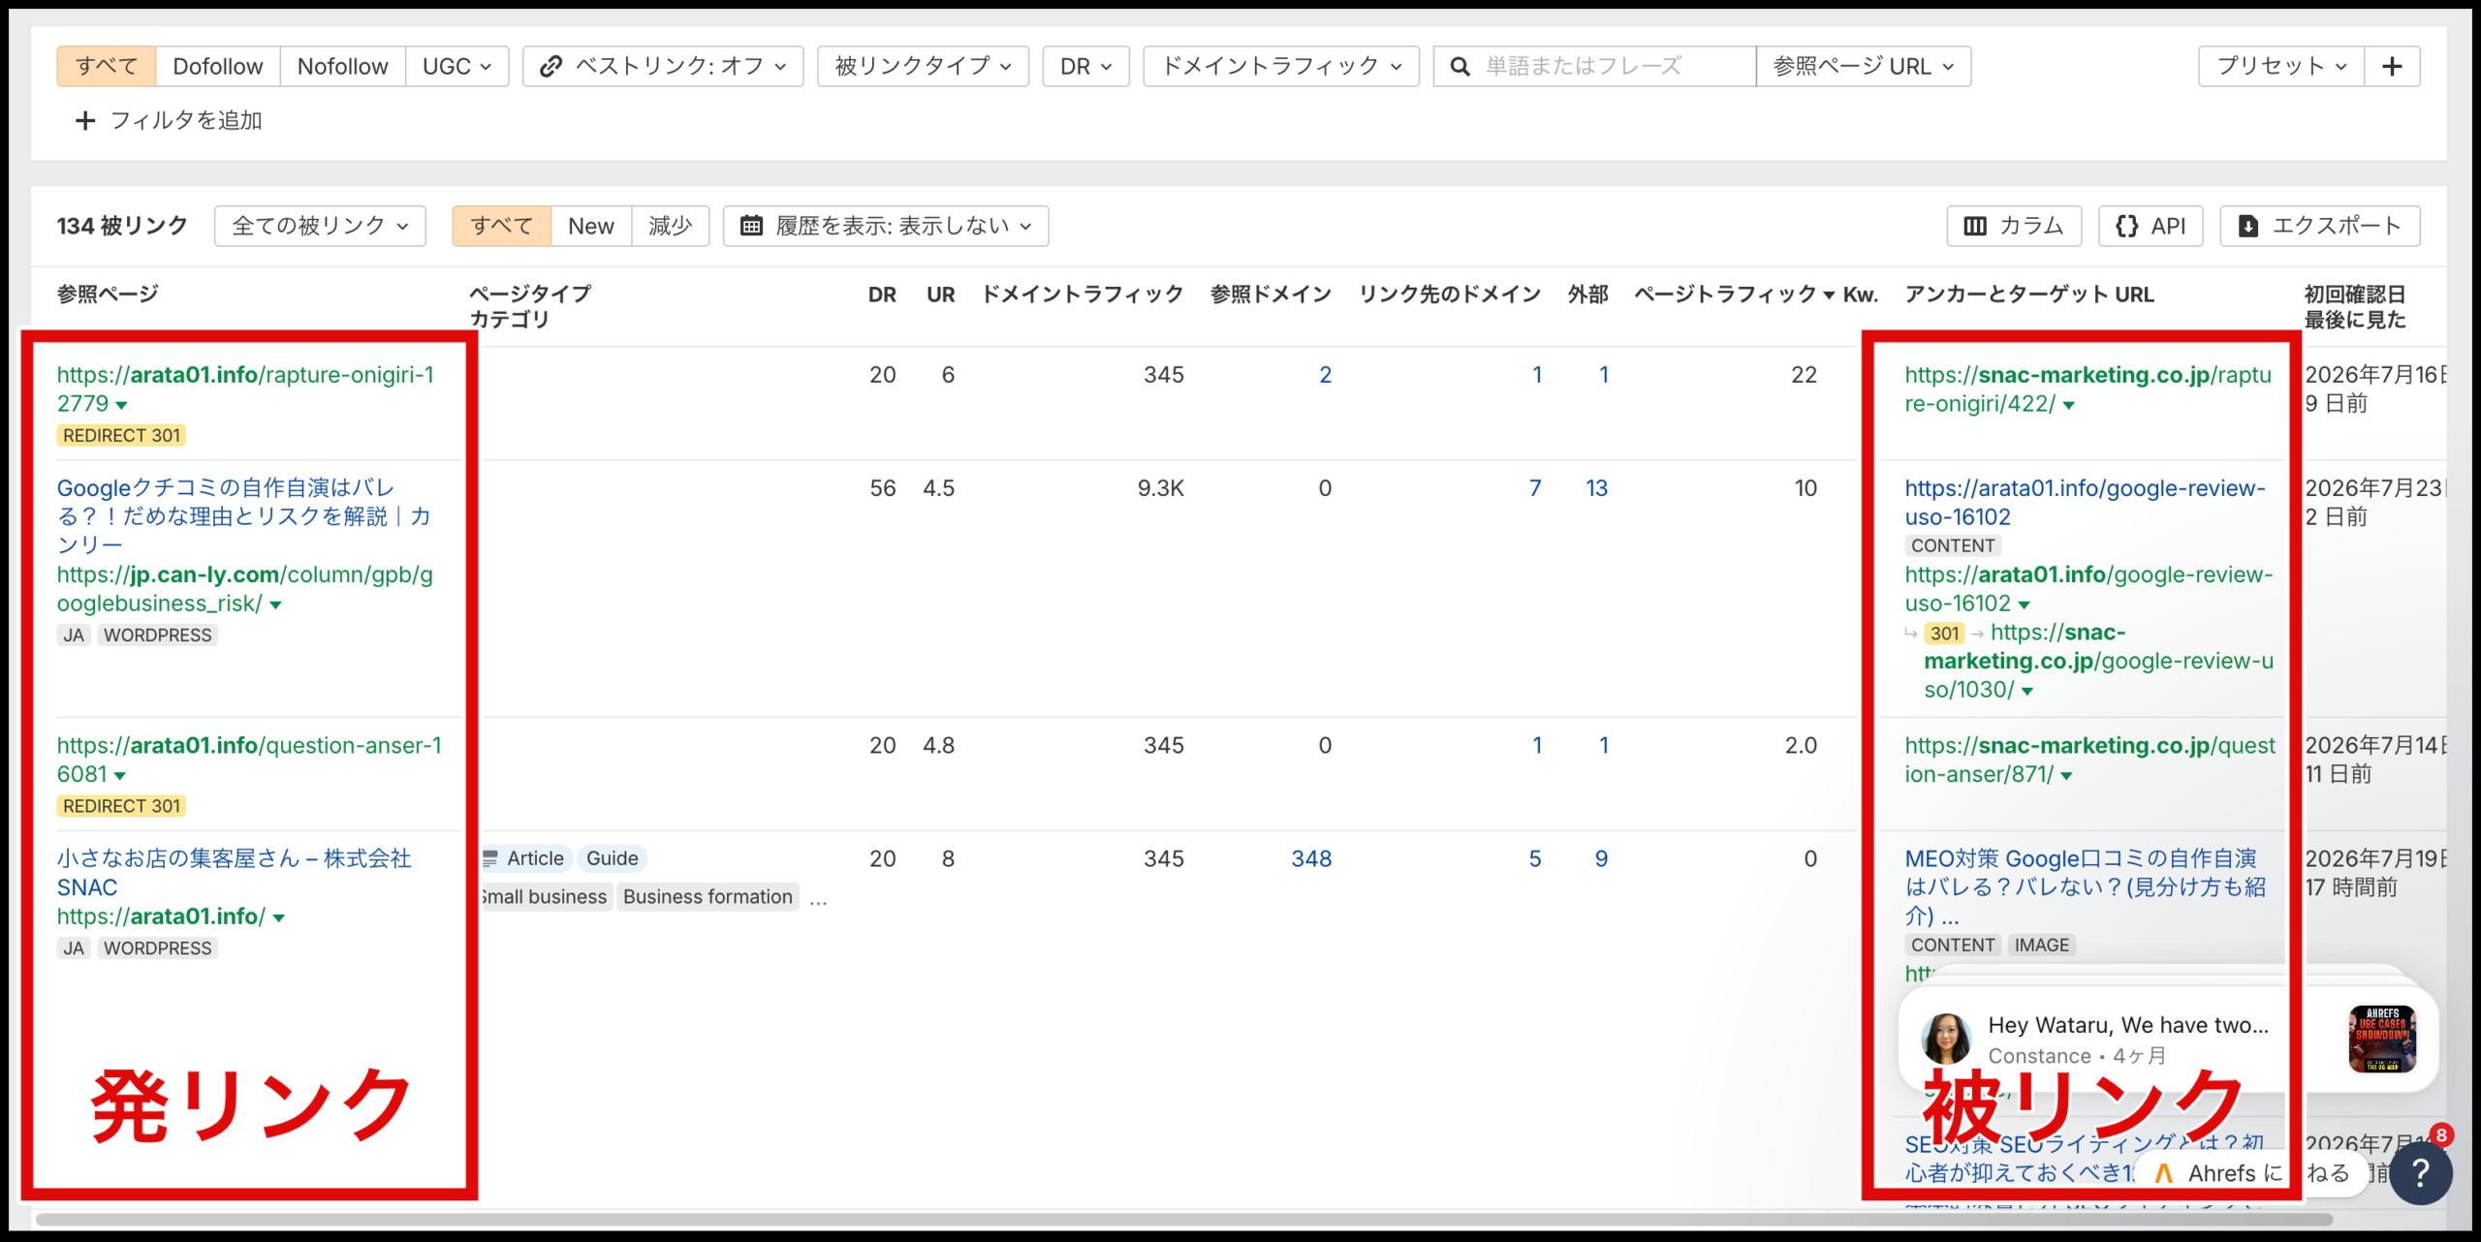
Task: Open Googleクチコミの自作自演はバレる page title link
Action: [242, 516]
